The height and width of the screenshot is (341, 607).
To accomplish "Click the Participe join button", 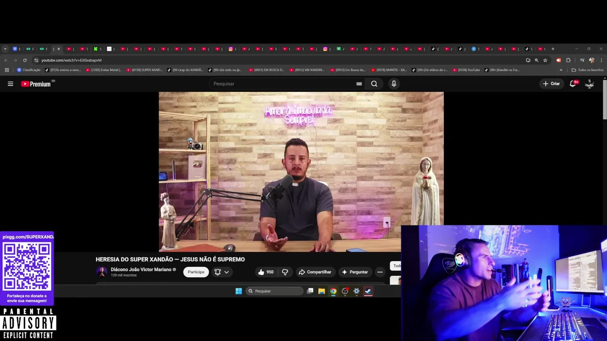I will point(196,272).
